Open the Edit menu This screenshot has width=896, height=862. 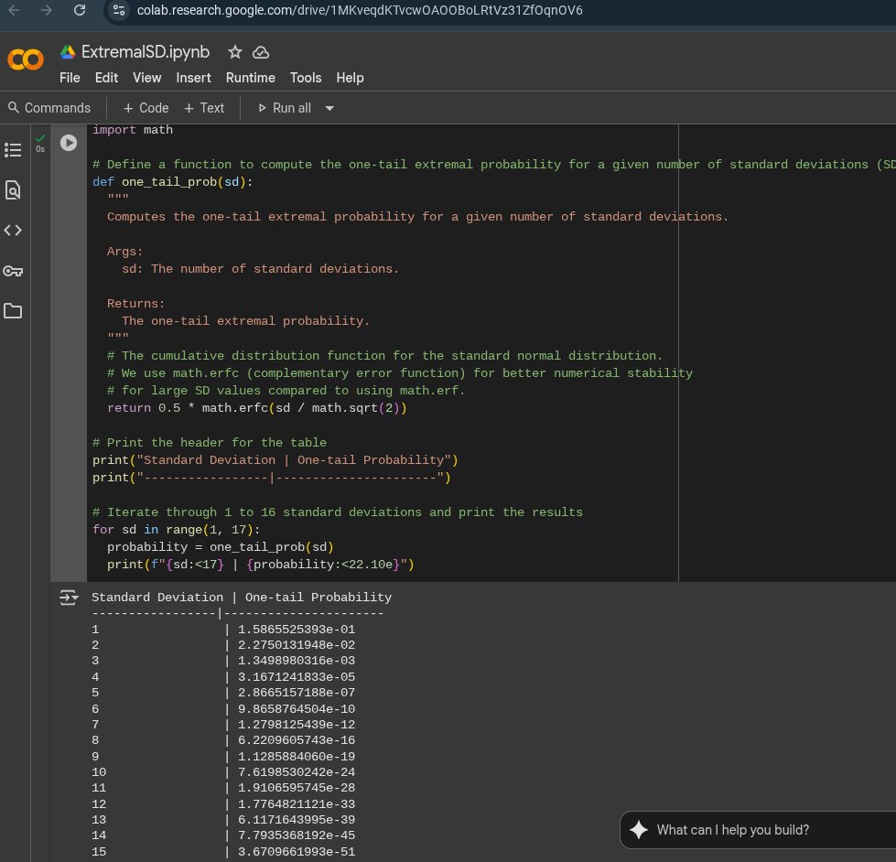pyautogui.click(x=106, y=78)
